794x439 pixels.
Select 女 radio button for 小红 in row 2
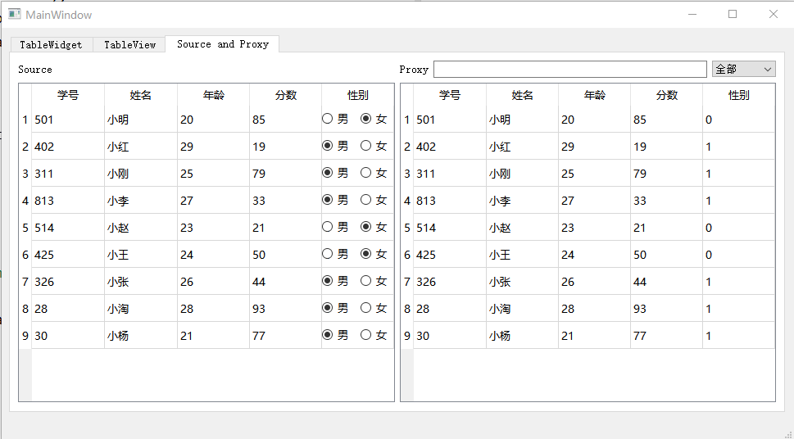pyautogui.click(x=366, y=147)
